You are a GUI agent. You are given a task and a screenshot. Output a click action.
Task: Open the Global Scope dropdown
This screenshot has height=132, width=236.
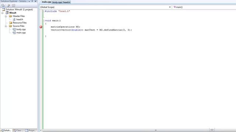coord(170,7)
